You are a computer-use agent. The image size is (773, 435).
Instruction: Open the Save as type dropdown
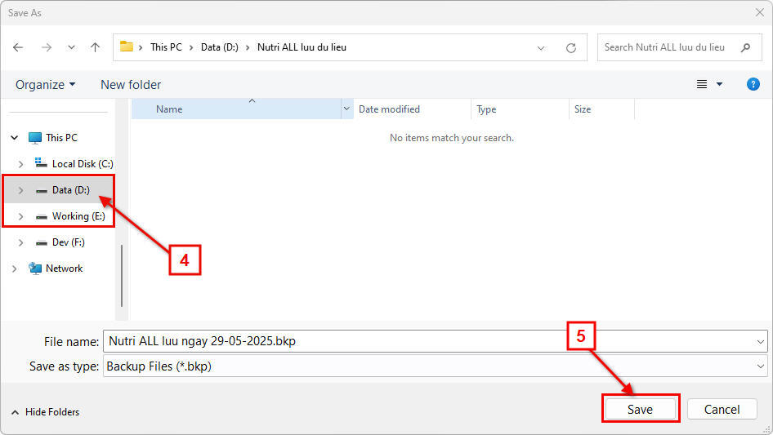(x=761, y=366)
